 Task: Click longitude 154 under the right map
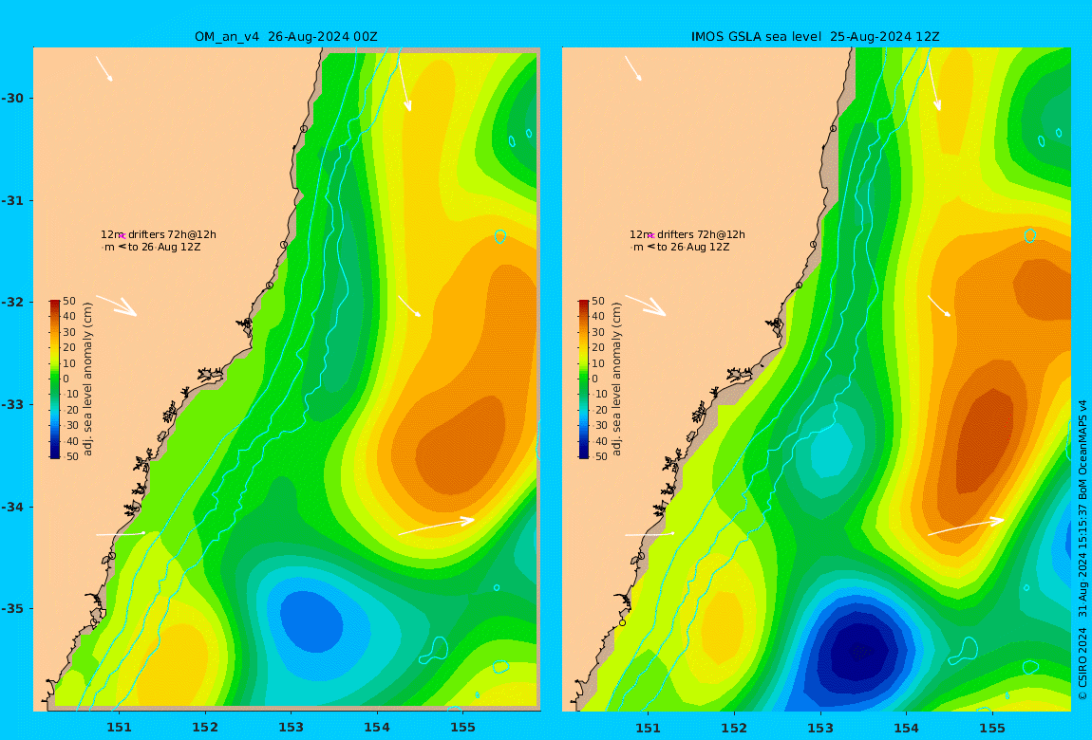point(906,728)
